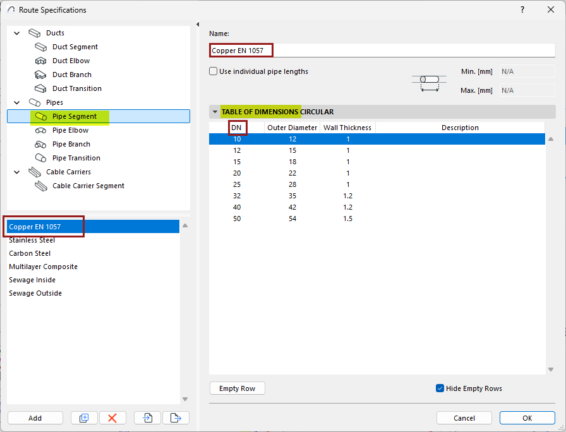This screenshot has height=432, width=566.
Task: Select the DN 25 table row
Action: coord(377,185)
